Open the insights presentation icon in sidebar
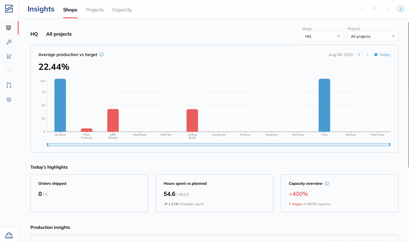 pyautogui.click(x=9, y=28)
